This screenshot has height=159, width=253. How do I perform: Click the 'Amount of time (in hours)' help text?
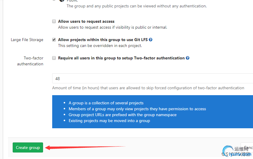point(148,88)
